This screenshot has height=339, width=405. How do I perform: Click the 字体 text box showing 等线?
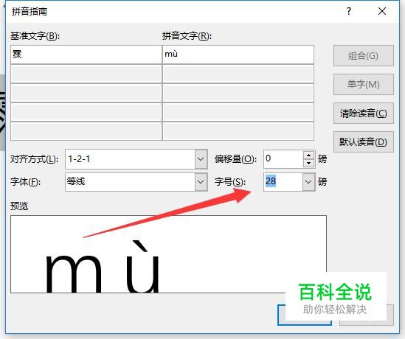(x=130, y=182)
